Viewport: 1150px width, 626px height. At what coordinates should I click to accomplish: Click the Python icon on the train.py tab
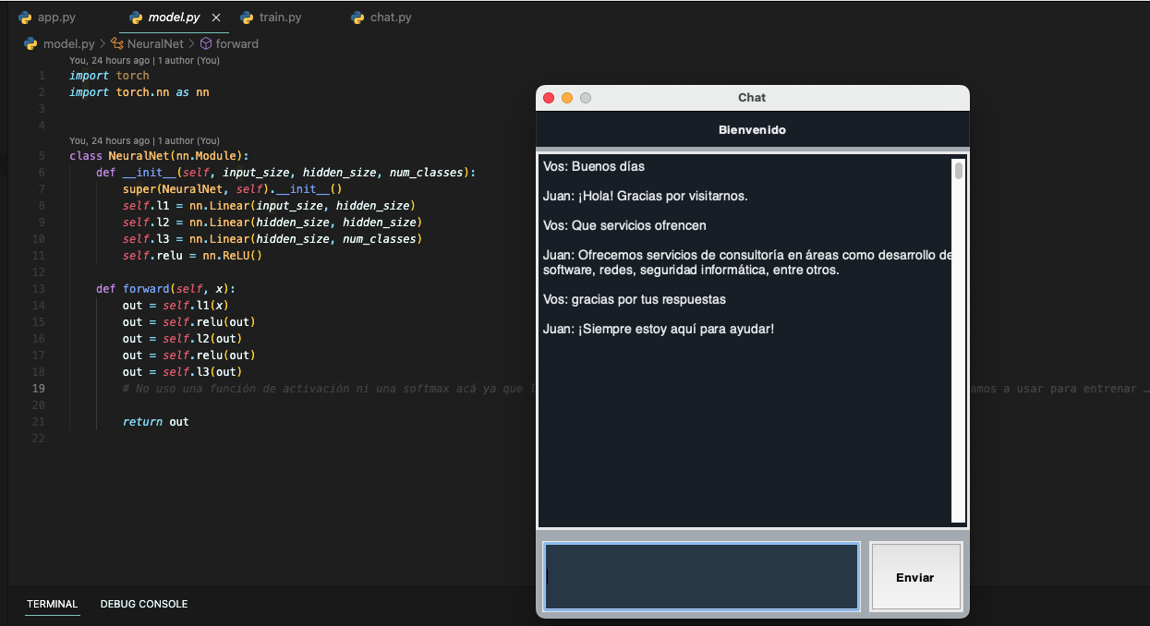tap(247, 18)
